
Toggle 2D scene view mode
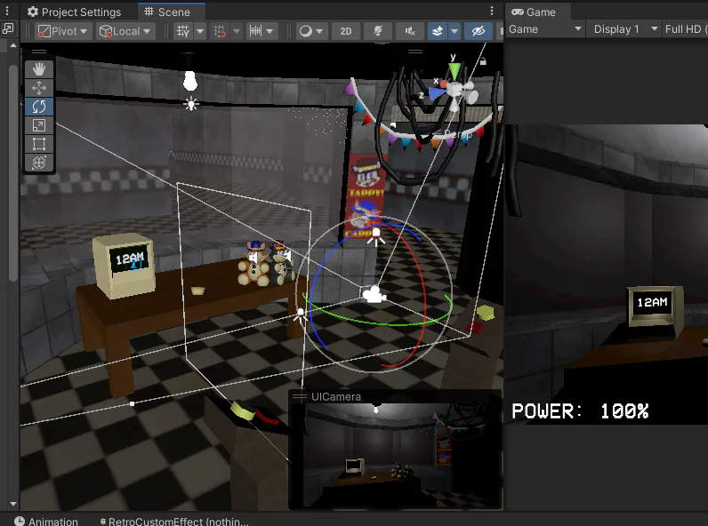pos(346,31)
